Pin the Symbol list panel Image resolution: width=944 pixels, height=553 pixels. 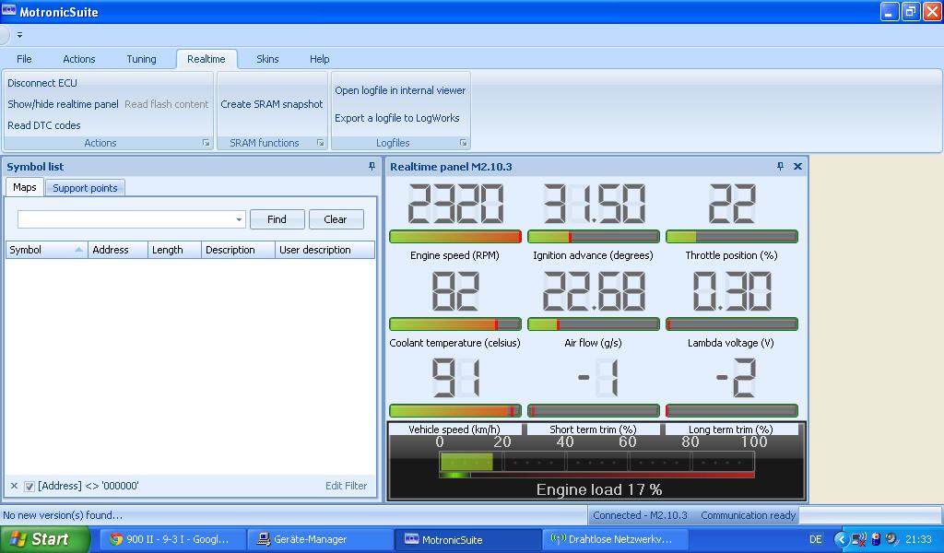point(372,166)
